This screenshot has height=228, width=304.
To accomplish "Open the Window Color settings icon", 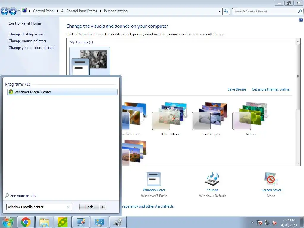I will [154, 179].
